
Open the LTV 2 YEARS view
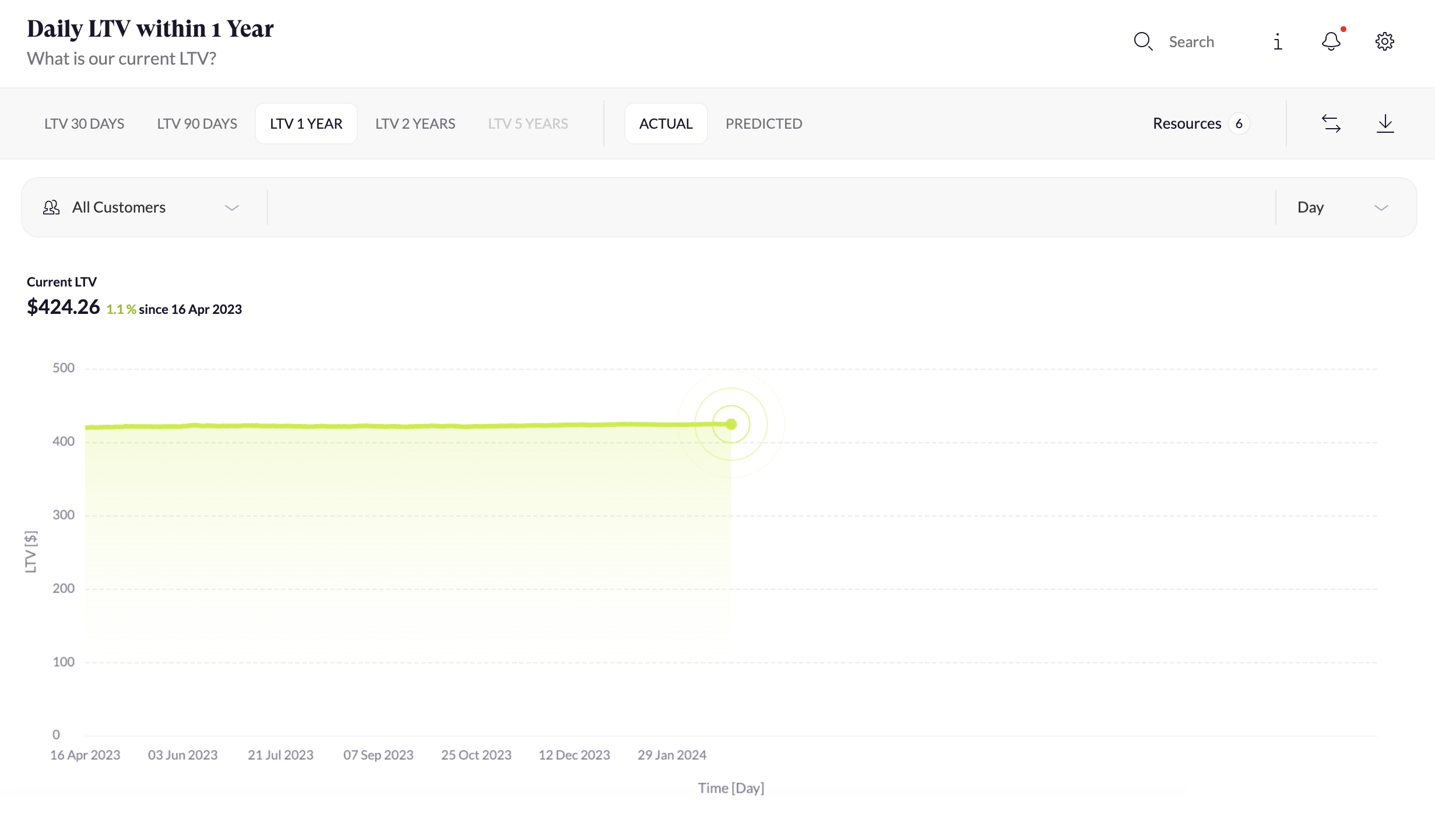tap(415, 123)
